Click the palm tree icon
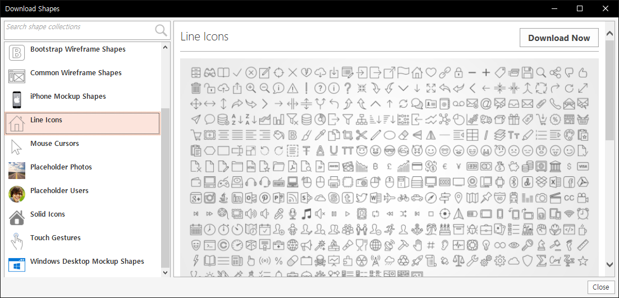Screen dimensions: 619x298 [430, 230]
